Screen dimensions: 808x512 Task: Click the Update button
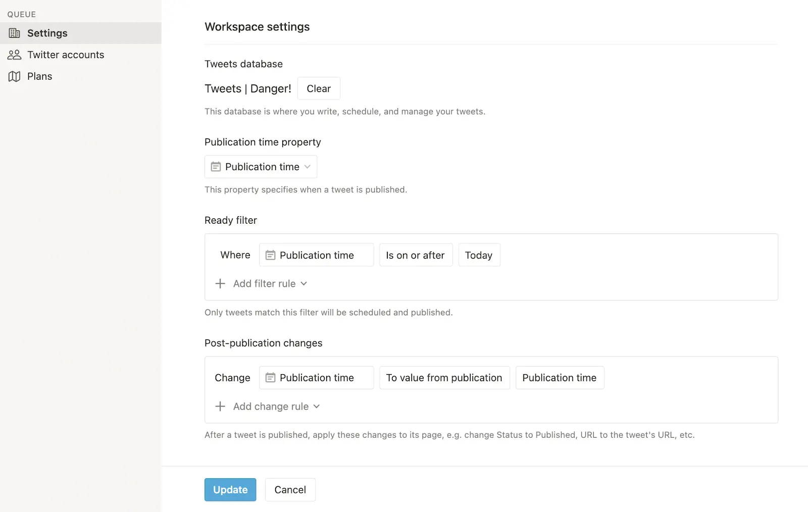pyautogui.click(x=230, y=489)
